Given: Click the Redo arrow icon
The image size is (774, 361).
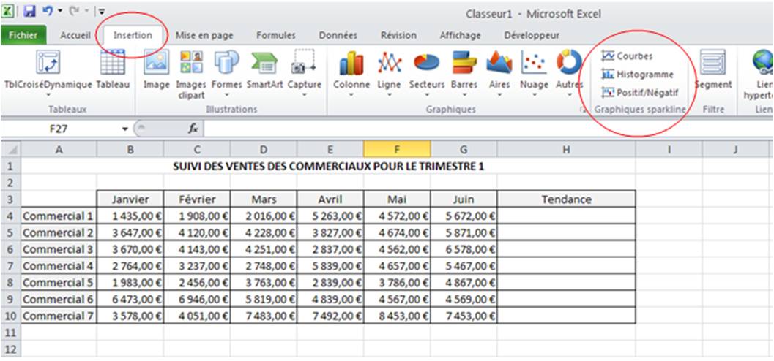Looking at the screenshot, I should coord(75,11).
